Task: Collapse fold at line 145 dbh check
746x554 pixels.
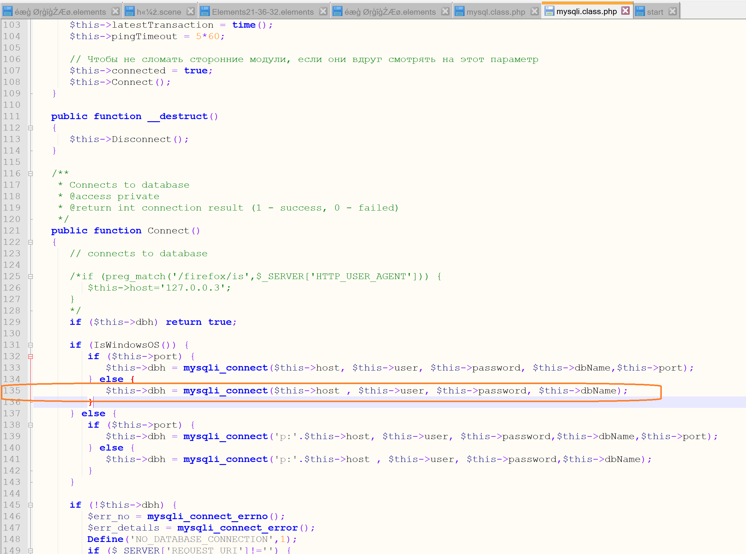Action: pyautogui.click(x=30, y=505)
